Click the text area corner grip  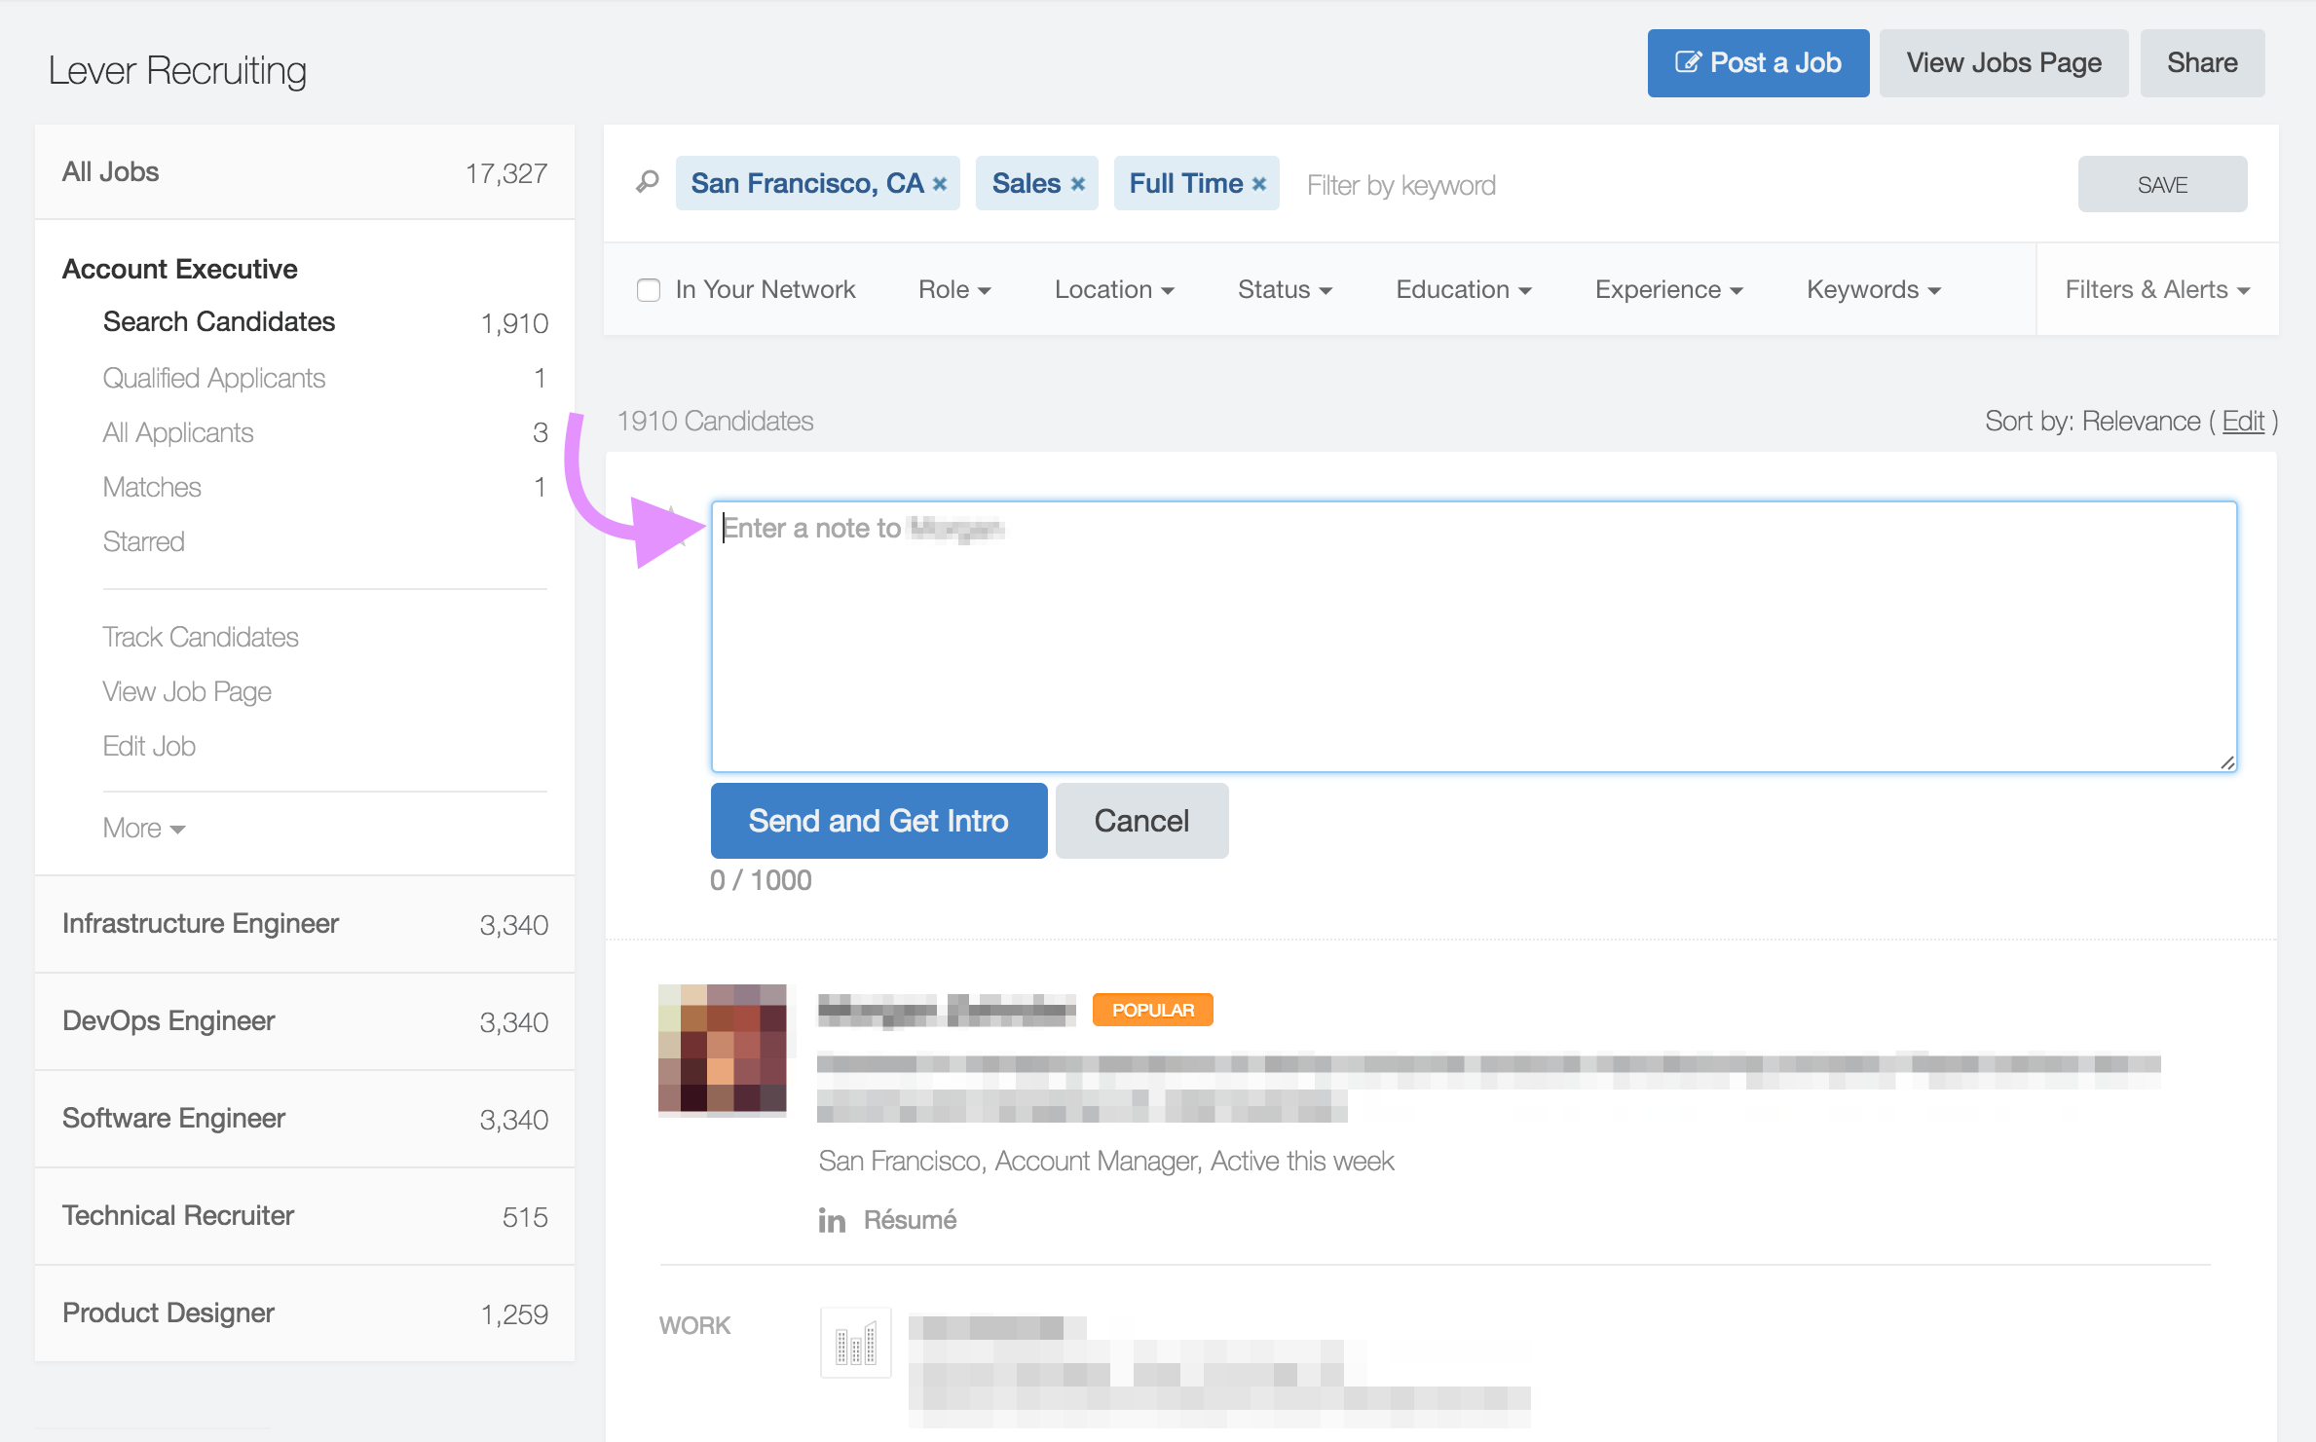point(2226,762)
